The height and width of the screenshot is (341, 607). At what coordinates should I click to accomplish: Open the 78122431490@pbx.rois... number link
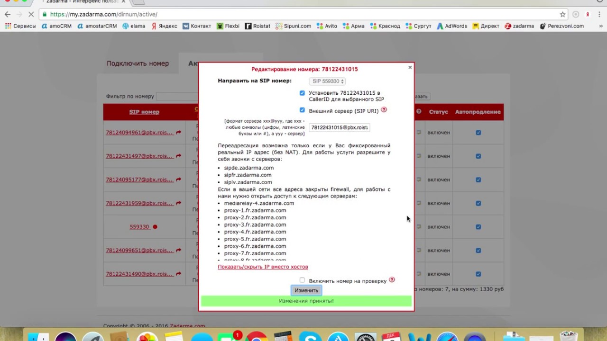(x=139, y=274)
